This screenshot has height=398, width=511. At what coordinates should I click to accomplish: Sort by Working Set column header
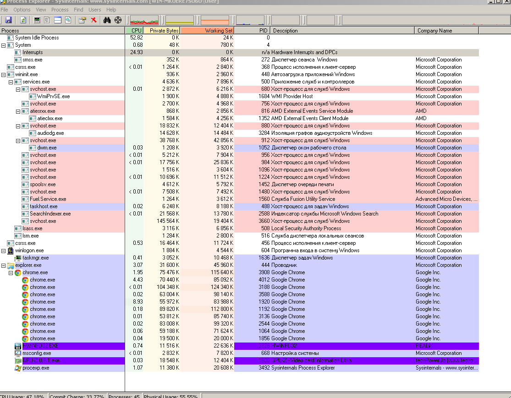[x=207, y=31]
